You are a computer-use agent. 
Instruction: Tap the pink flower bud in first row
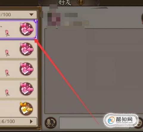pos(7,33)
